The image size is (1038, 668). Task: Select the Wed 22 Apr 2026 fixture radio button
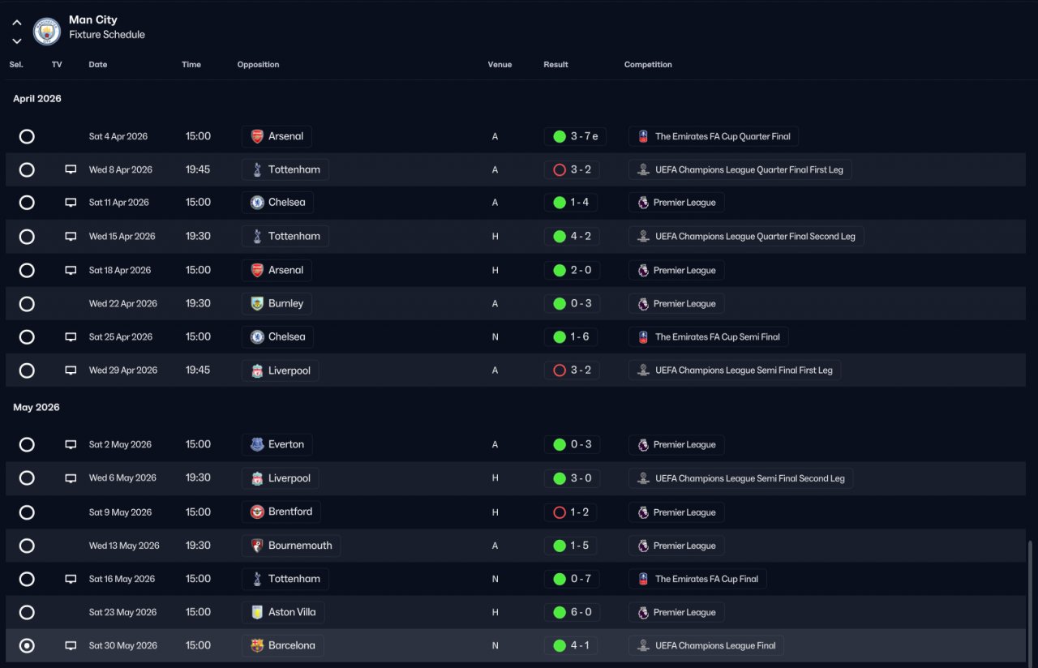pyautogui.click(x=27, y=304)
